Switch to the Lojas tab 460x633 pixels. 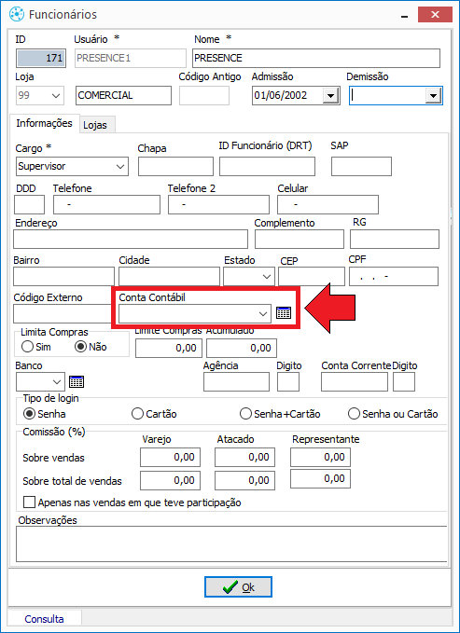pyautogui.click(x=95, y=125)
